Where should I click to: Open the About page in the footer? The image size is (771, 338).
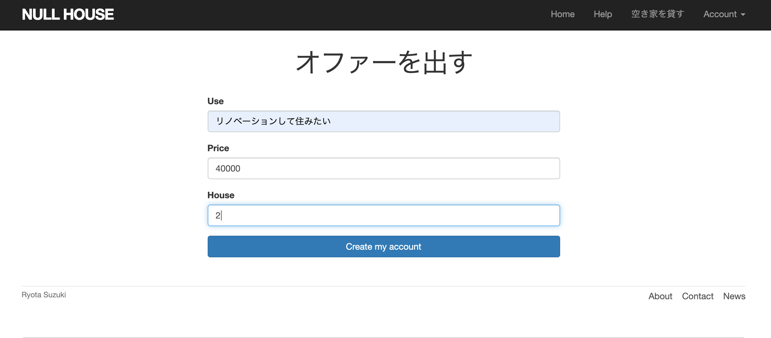660,296
